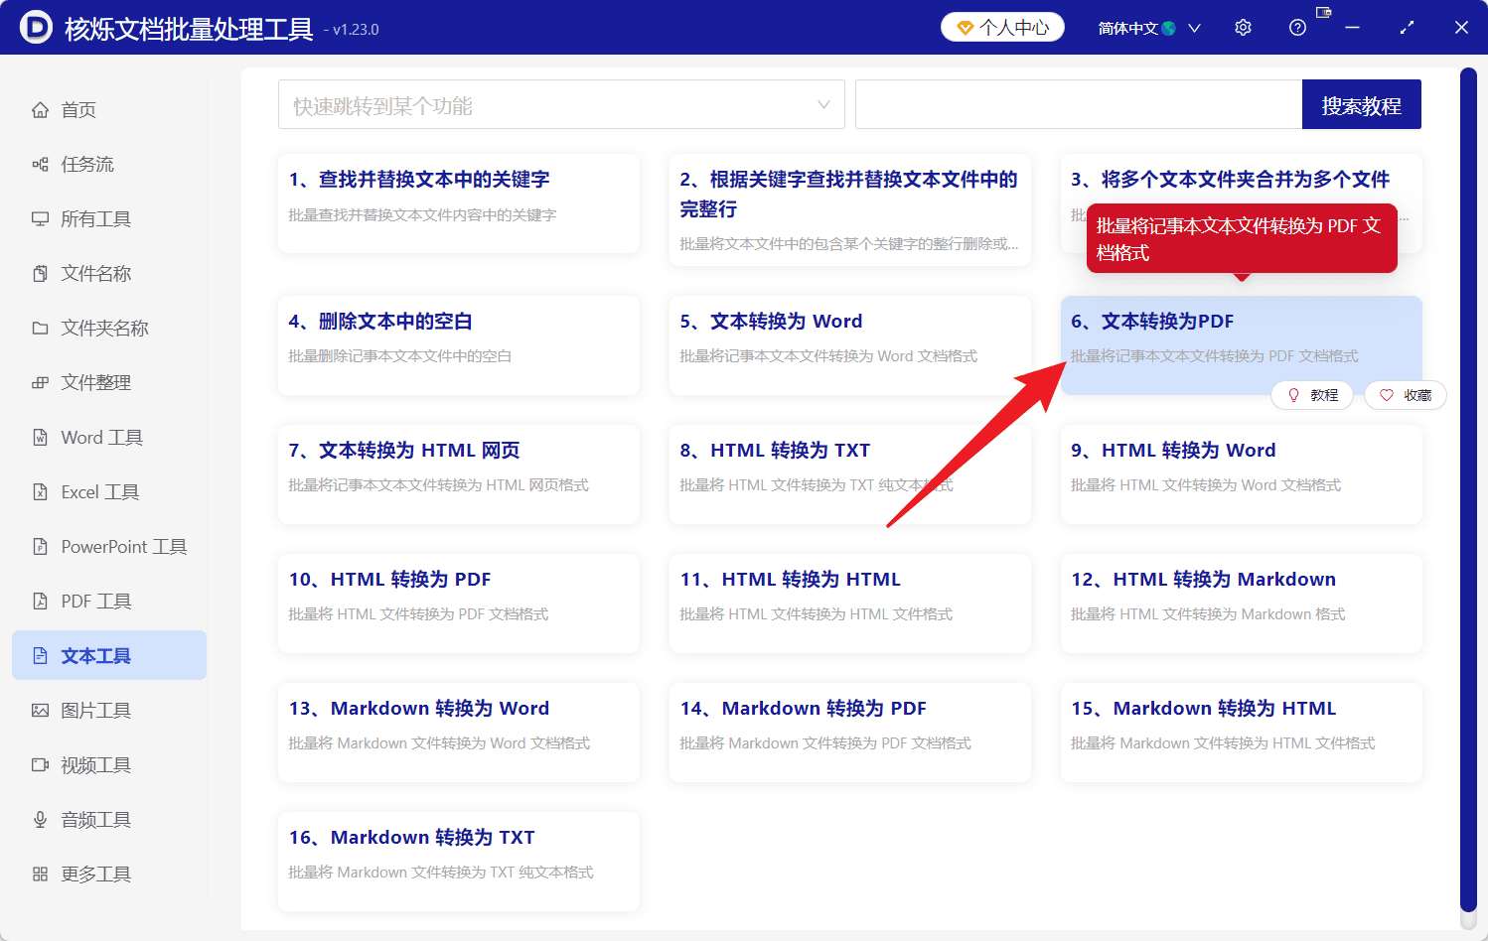
Task: Click the 文件名称 file icon
Action: [40, 273]
